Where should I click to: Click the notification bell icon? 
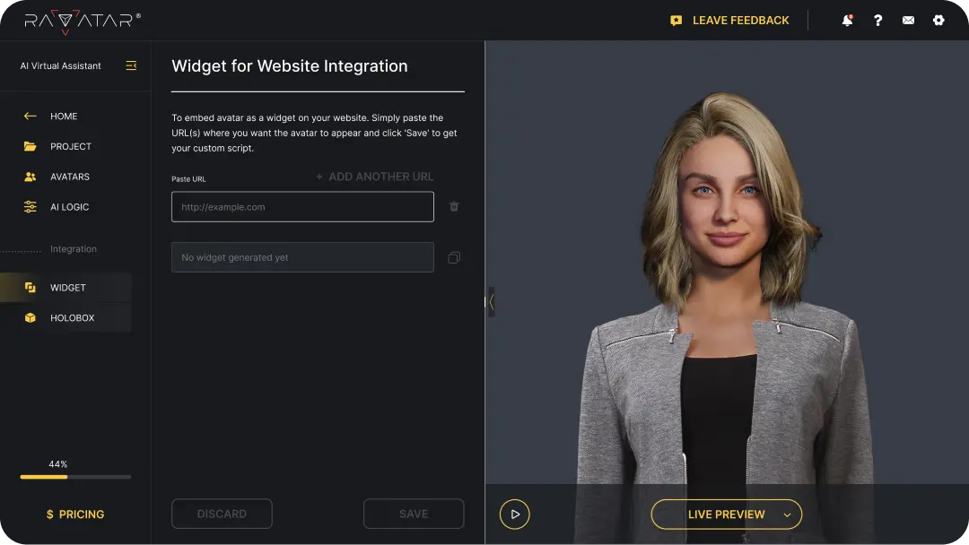pos(847,20)
